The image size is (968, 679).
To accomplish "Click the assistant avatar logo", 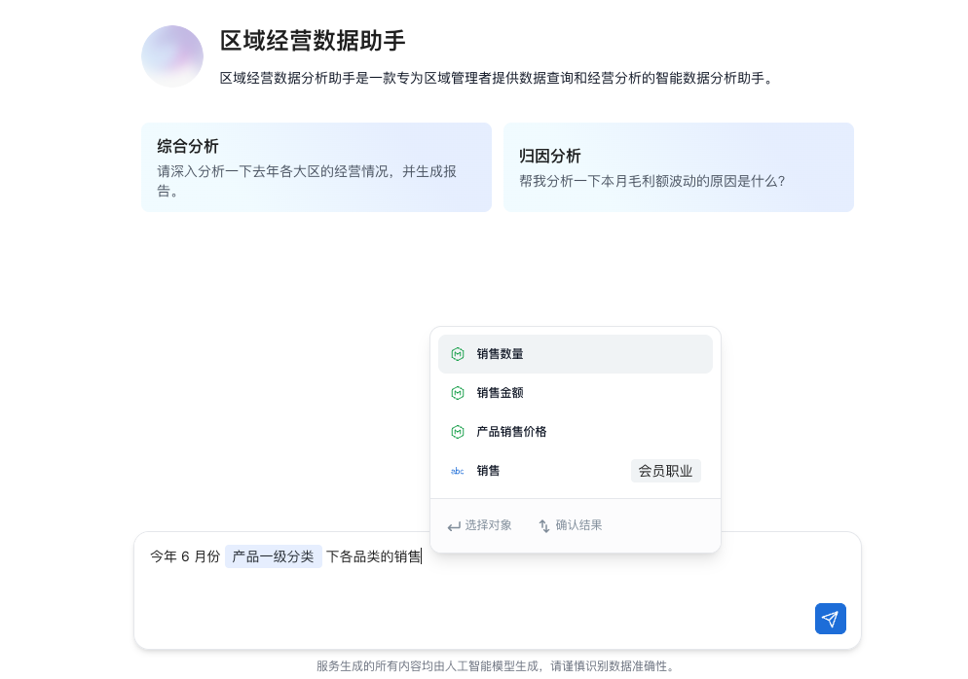I will point(172,56).
